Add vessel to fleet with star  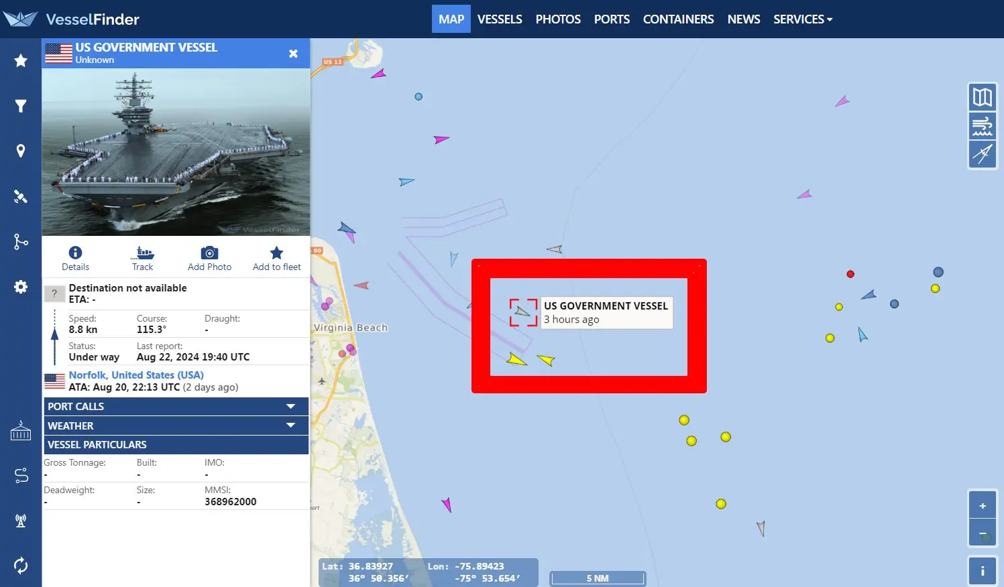click(x=276, y=253)
